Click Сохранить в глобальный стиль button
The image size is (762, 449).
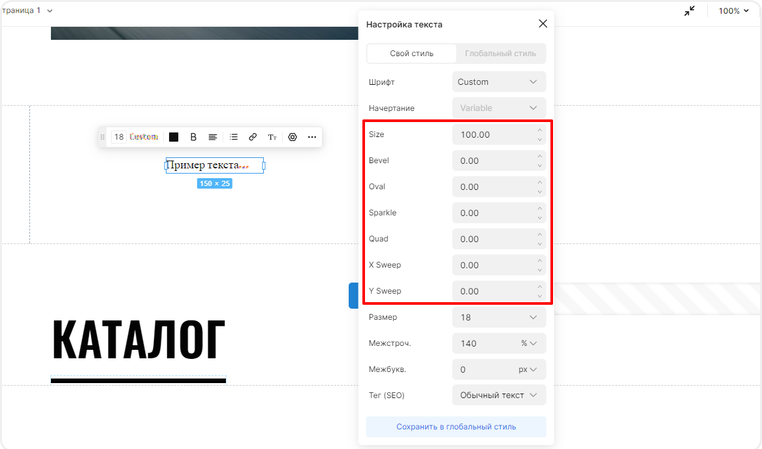pos(456,427)
